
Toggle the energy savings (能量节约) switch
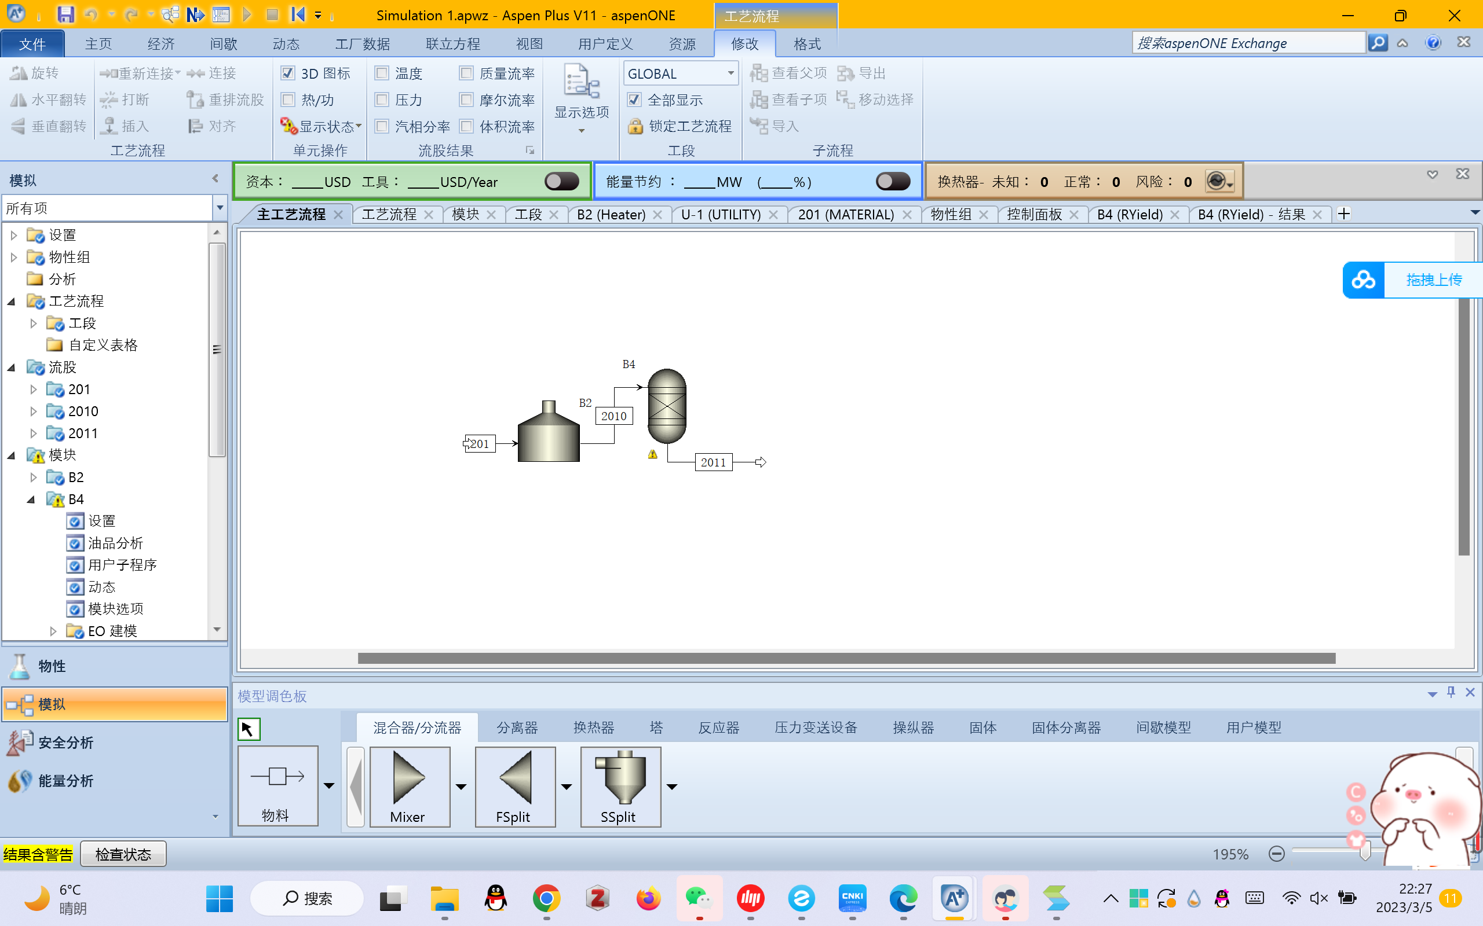(893, 181)
